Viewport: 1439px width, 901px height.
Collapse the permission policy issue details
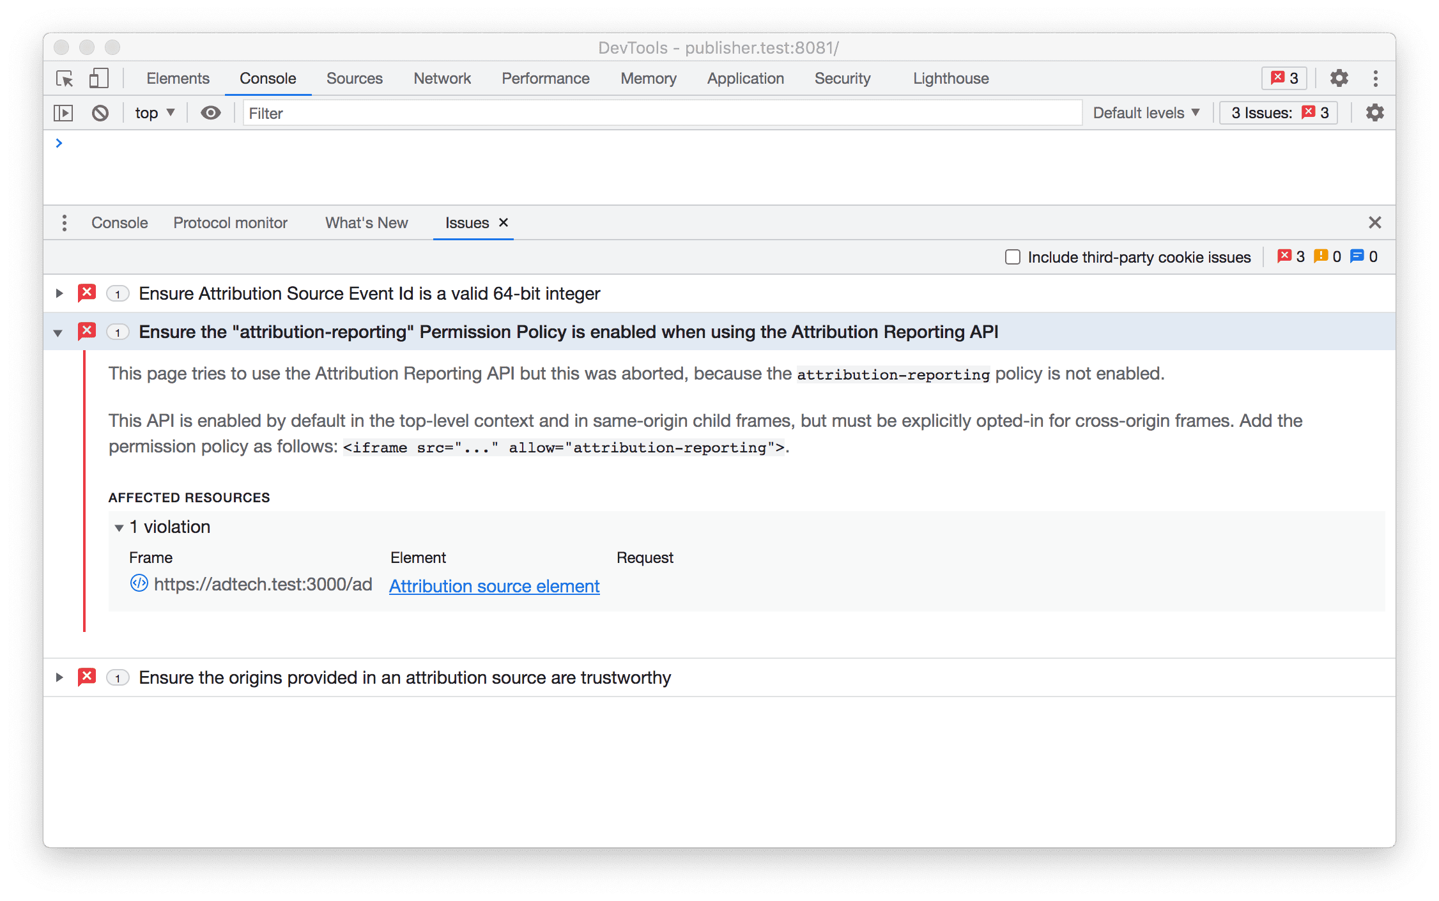58,332
